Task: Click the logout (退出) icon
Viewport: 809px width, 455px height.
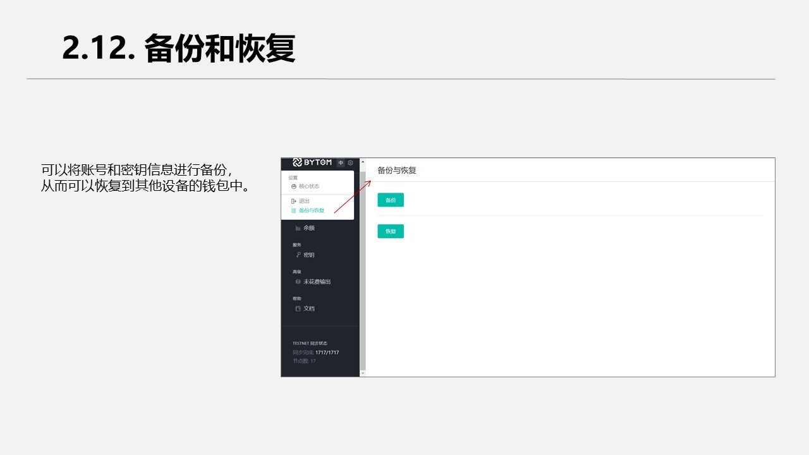Action: 294,201
